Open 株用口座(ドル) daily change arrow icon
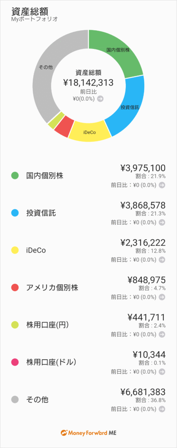 click(x=162, y=372)
